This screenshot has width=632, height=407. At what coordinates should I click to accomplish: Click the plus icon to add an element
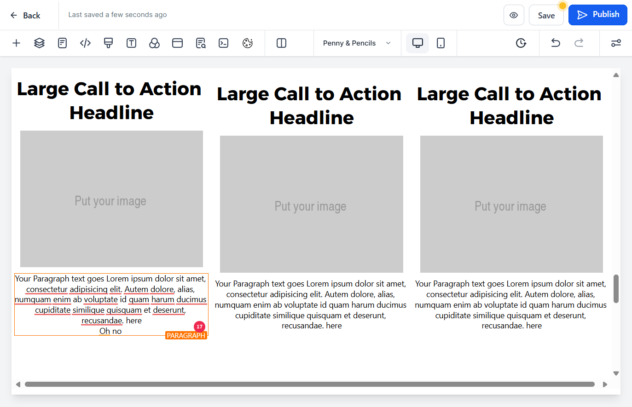[x=16, y=43]
